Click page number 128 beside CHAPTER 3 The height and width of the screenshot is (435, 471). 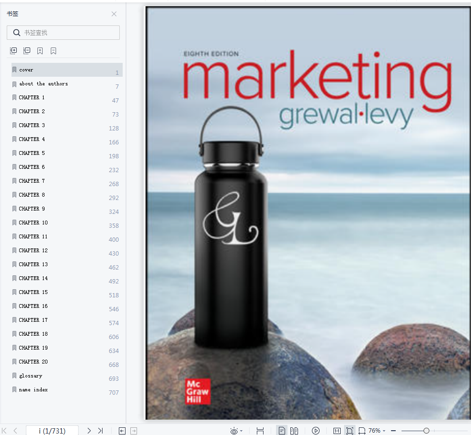coord(114,129)
